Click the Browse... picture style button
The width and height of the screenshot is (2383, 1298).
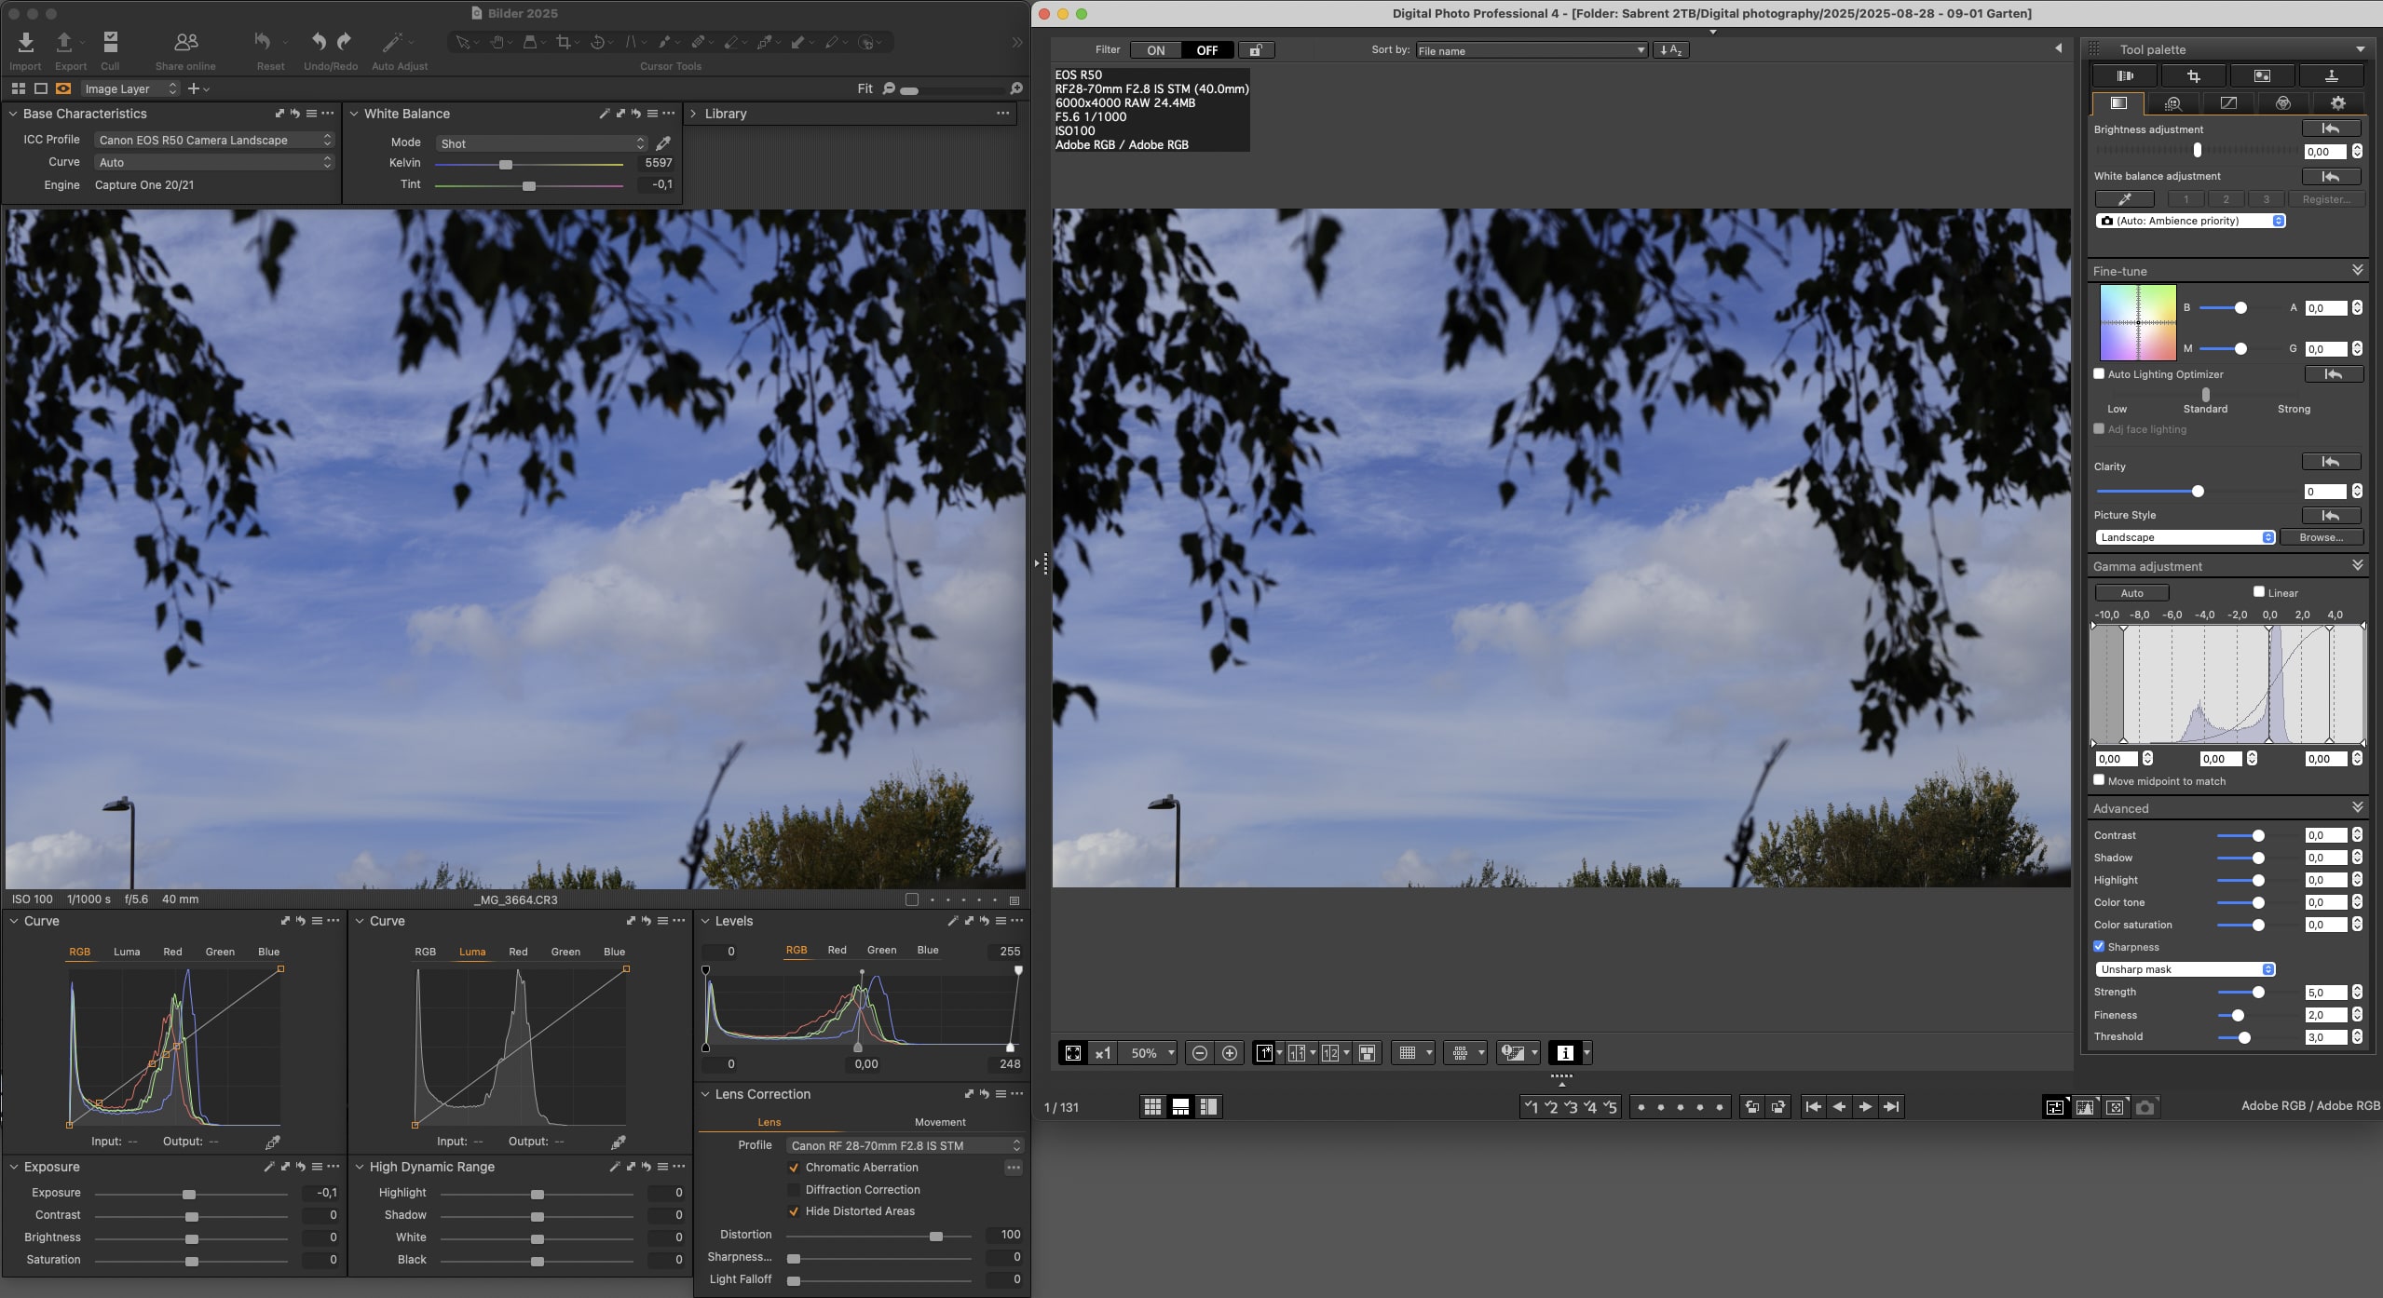(2321, 537)
